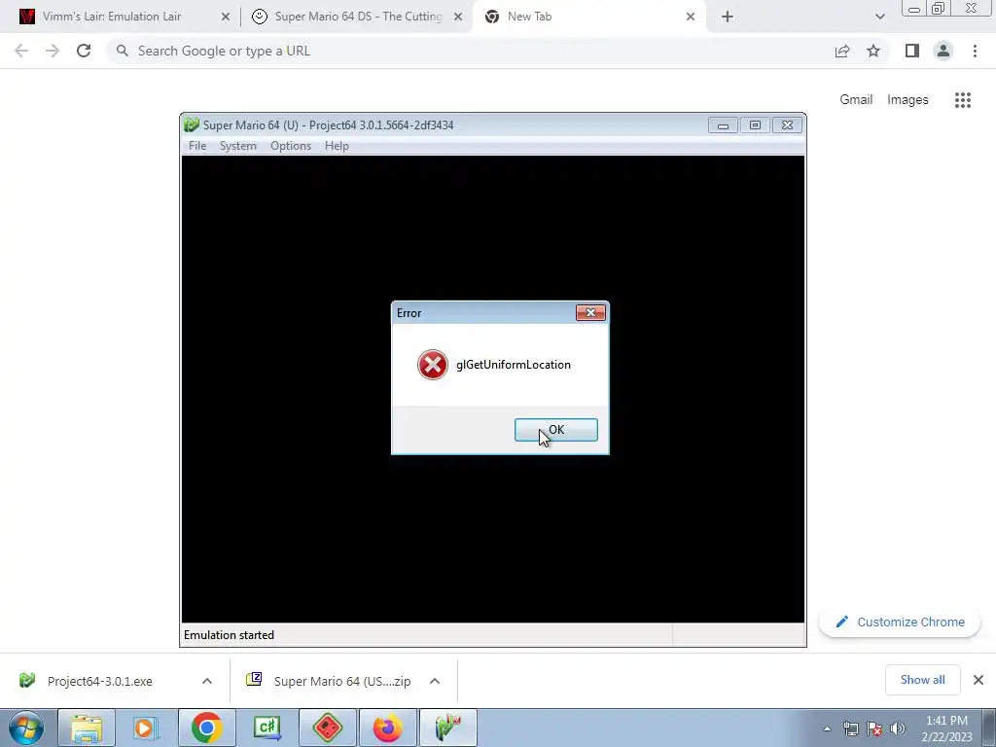This screenshot has width=996, height=747.
Task: Click Show all downloads
Action: click(x=922, y=680)
